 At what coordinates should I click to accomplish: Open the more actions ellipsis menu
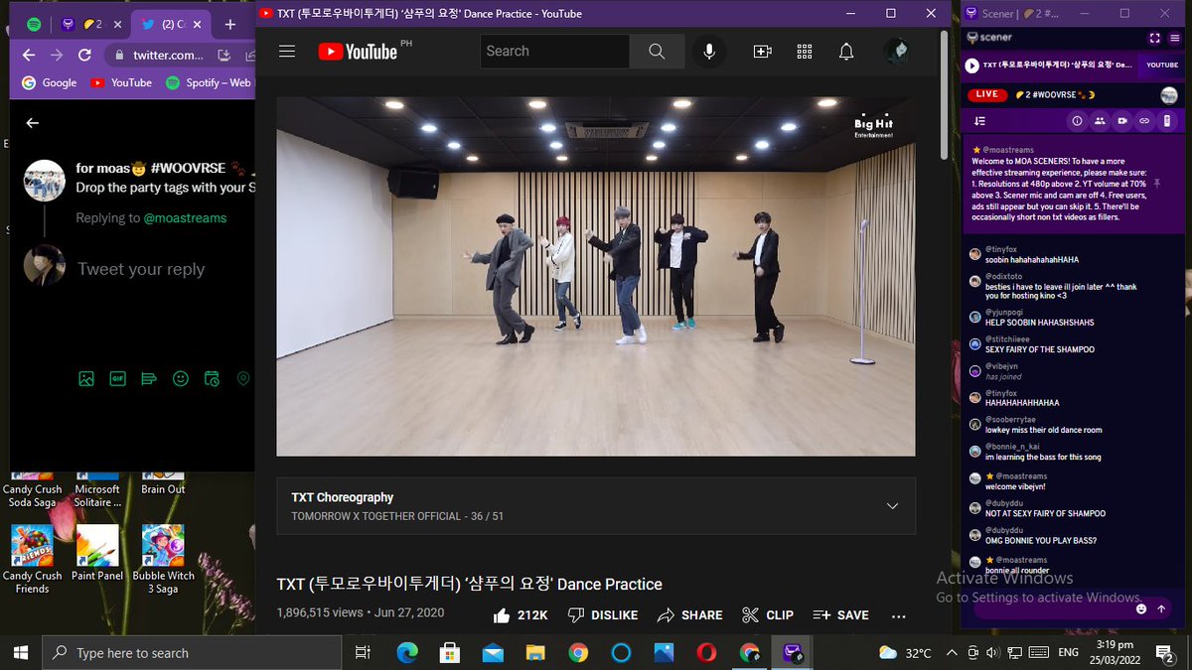point(899,615)
